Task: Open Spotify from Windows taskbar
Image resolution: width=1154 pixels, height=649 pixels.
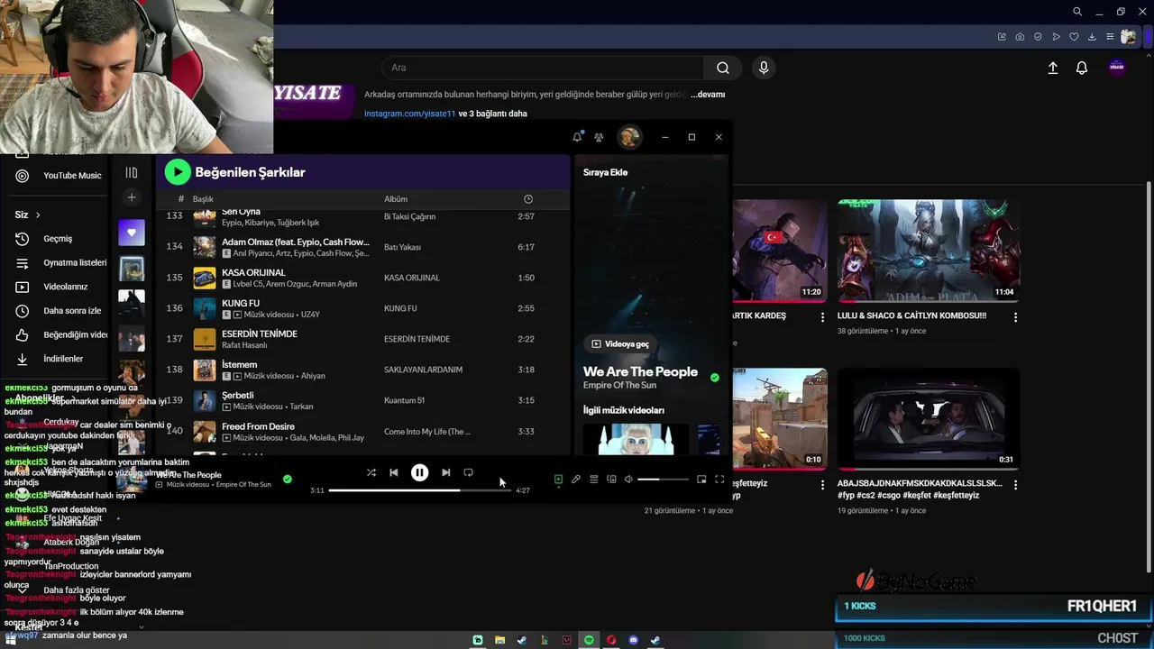Action: click(589, 640)
